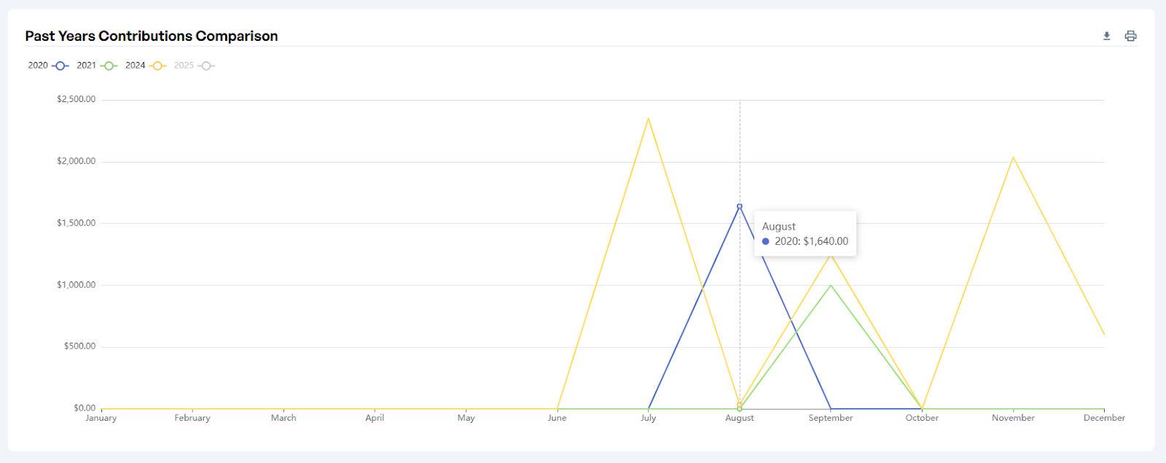Click the $1,000.00 y-axis label
This screenshot has width=1166, height=463.
[x=76, y=285]
